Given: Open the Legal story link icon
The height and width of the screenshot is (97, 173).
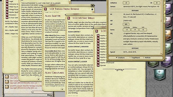Looking at the screenshot, I should (x=7, y=1).
